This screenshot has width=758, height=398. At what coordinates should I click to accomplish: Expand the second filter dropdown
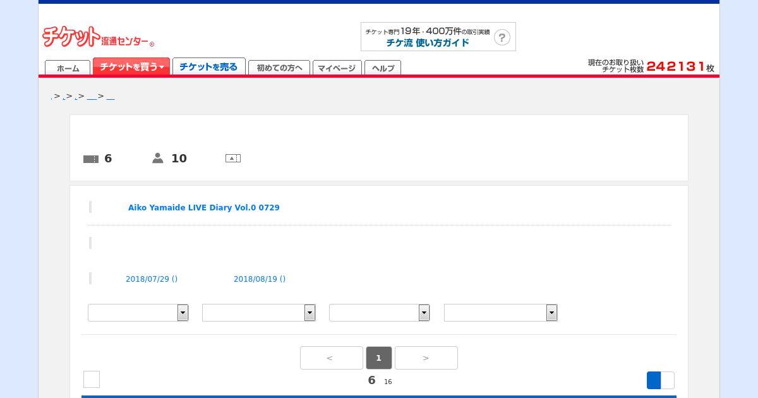(259, 313)
